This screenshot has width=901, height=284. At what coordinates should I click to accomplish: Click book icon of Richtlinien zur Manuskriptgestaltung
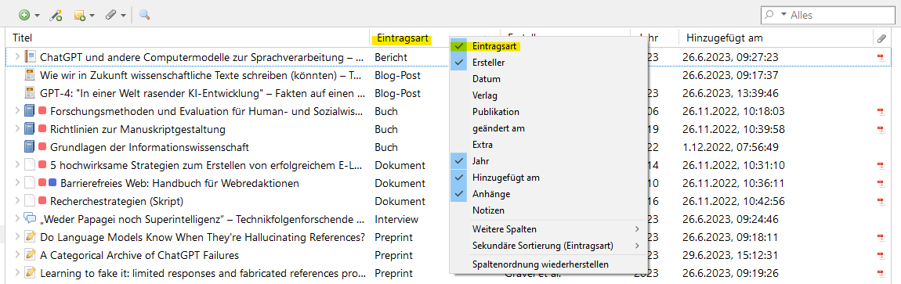click(30, 129)
